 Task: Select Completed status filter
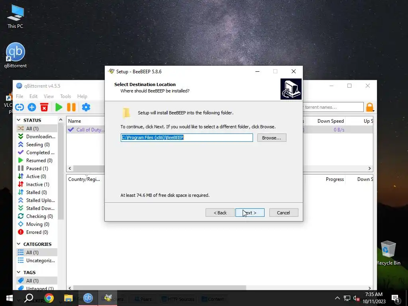click(37, 153)
